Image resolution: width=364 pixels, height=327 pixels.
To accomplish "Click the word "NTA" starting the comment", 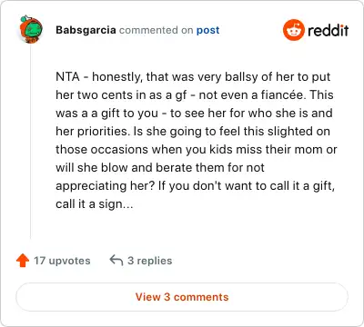I will [x=67, y=76].
